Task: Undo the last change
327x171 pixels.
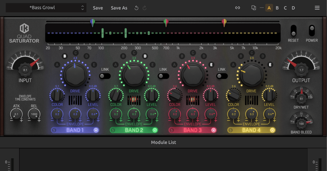Action: [136, 8]
